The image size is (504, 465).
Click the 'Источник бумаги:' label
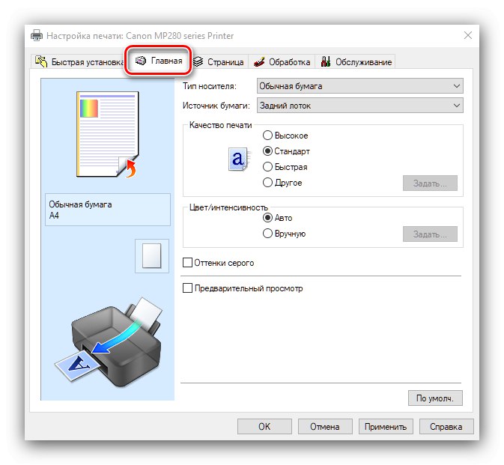point(216,106)
